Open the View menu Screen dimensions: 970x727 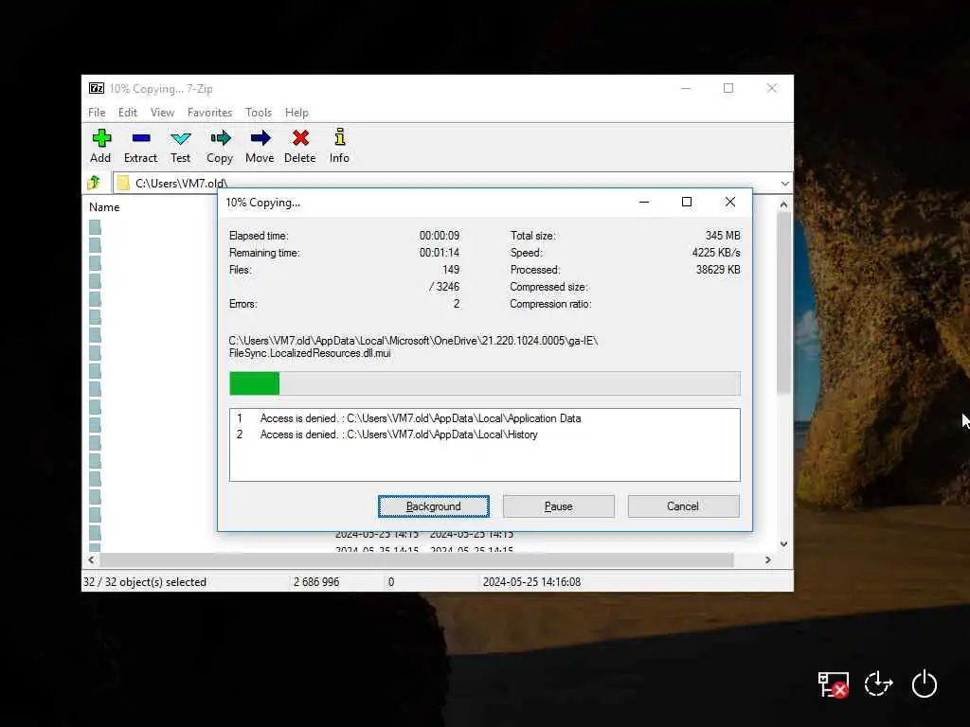[x=162, y=113]
